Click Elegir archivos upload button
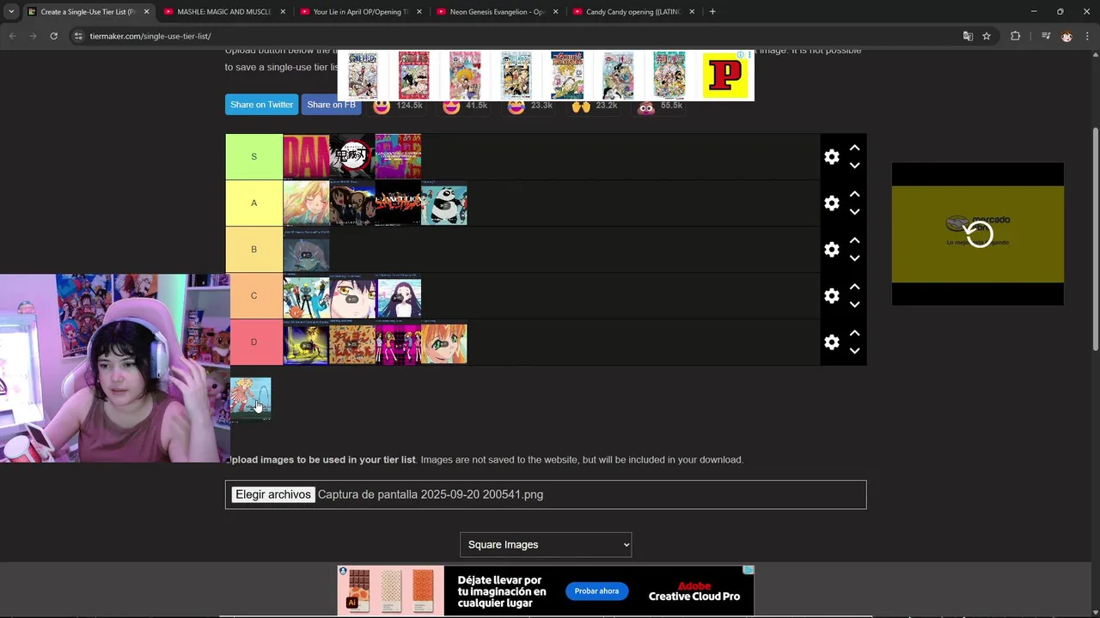Screen dimensions: 1100x618 273,494
